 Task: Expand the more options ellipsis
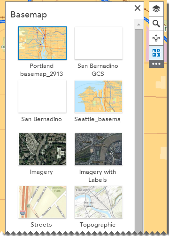[x=156, y=64]
